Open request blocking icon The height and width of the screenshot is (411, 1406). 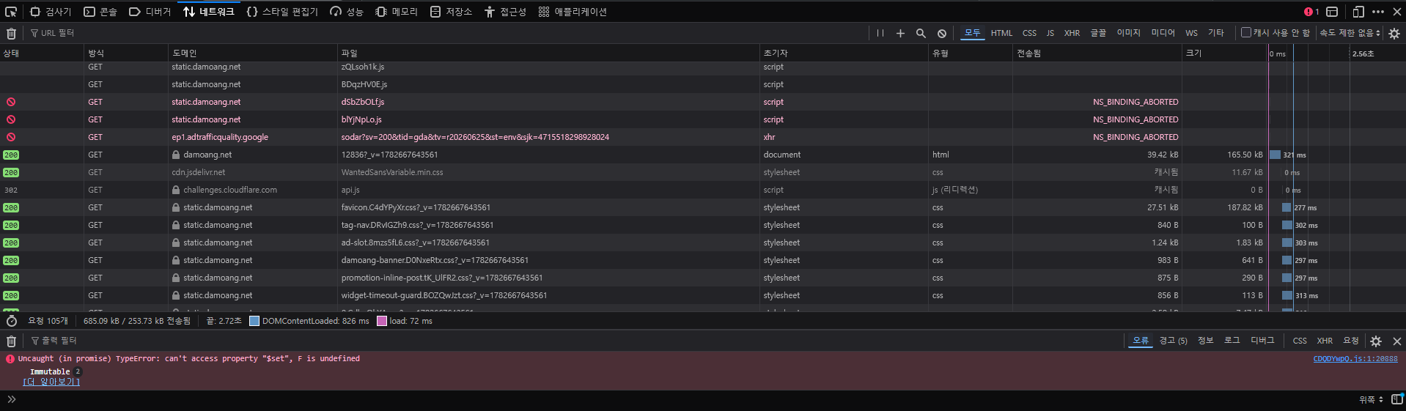point(941,33)
